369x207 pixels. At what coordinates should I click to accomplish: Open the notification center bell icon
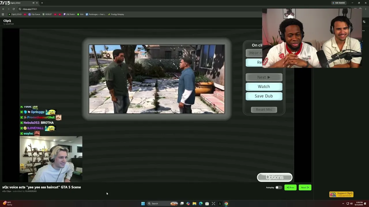(365, 204)
